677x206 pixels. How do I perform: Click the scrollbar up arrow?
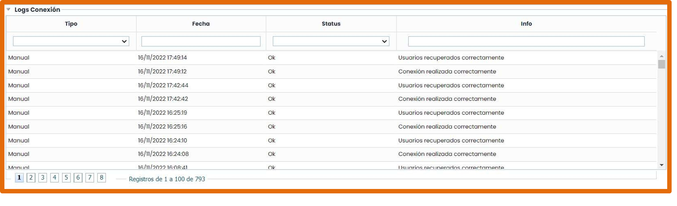[x=662, y=56]
